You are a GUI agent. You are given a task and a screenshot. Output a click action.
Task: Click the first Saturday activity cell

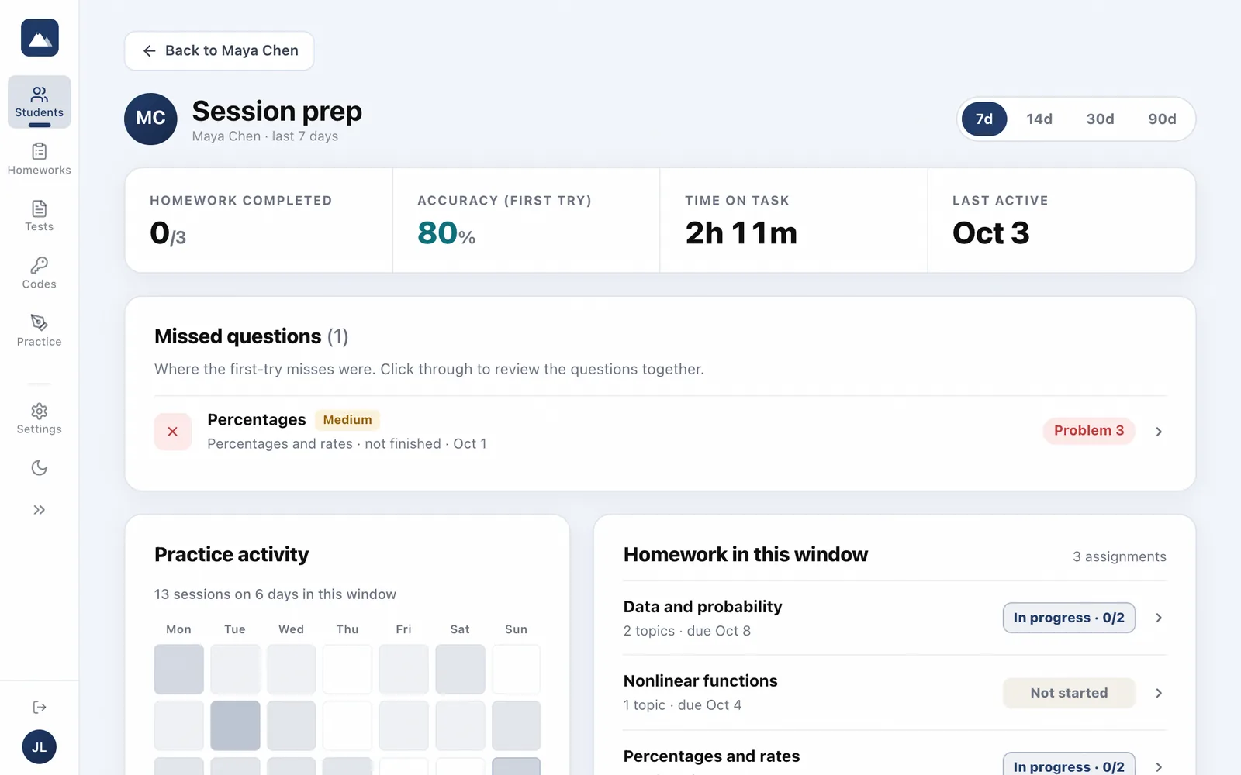coord(460,669)
